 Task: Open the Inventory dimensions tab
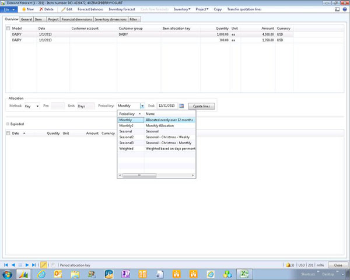pos(111,19)
